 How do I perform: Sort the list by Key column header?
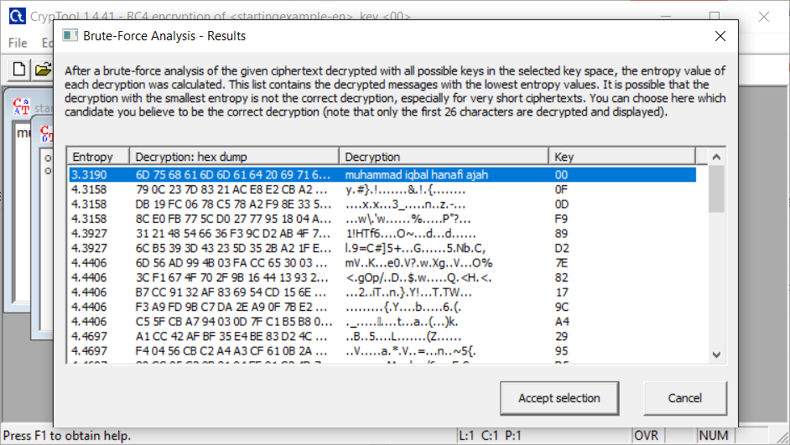(x=622, y=157)
